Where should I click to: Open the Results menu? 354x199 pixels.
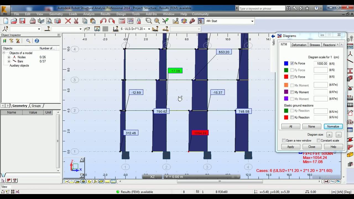105,14
